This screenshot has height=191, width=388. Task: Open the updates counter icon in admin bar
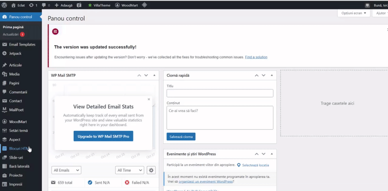point(31,5)
